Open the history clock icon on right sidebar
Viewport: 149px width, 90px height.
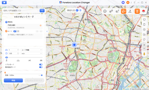(144, 30)
